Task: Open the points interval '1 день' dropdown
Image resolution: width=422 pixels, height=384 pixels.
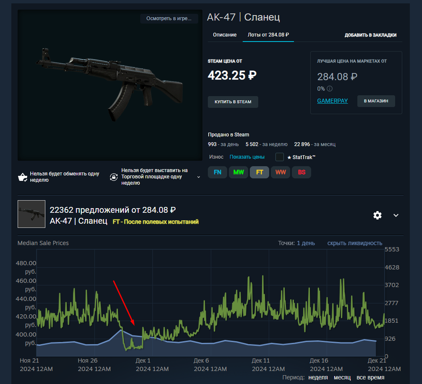Action: point(306,243)
